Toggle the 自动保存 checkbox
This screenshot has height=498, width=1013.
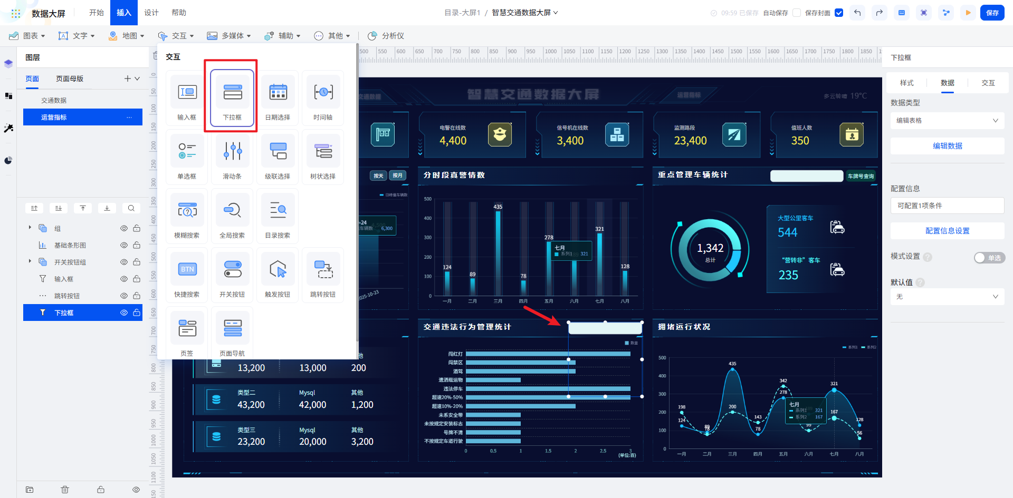click(797, 13)
